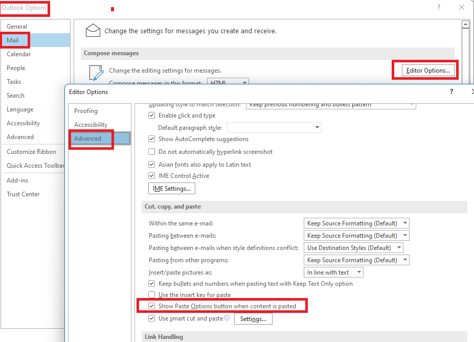This screenshot has width=474, height=342.
Task: Enable Do not automatically hyperlink screenshot
Action: tap(152, 152)
